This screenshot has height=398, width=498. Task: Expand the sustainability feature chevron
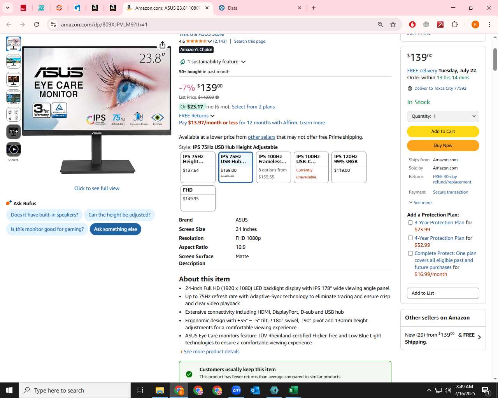point(244,62)
